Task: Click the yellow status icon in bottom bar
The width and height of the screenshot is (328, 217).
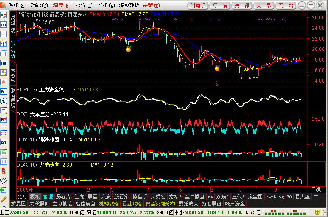Action: coord(317,212)
